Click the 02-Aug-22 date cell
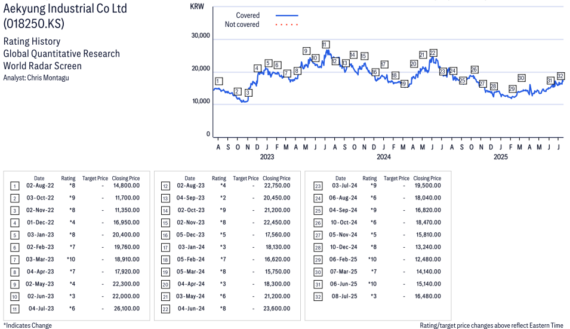Viewport: 570px width, 329px height. click(x=40, y=186)
